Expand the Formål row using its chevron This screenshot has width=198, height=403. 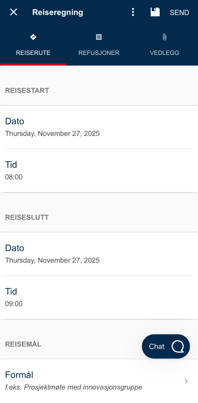click(186, 381)
